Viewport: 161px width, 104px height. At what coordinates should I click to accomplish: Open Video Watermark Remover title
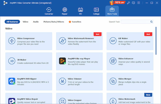81,38
